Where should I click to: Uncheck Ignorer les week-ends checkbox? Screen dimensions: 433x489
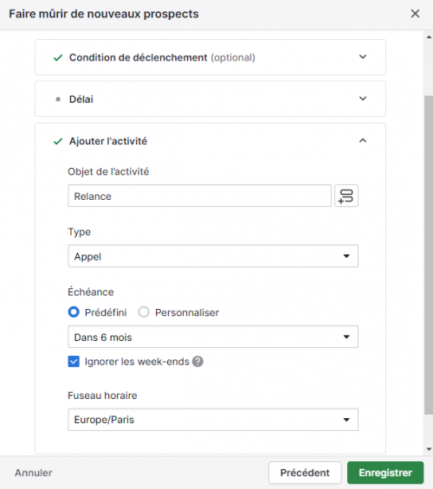74,362
